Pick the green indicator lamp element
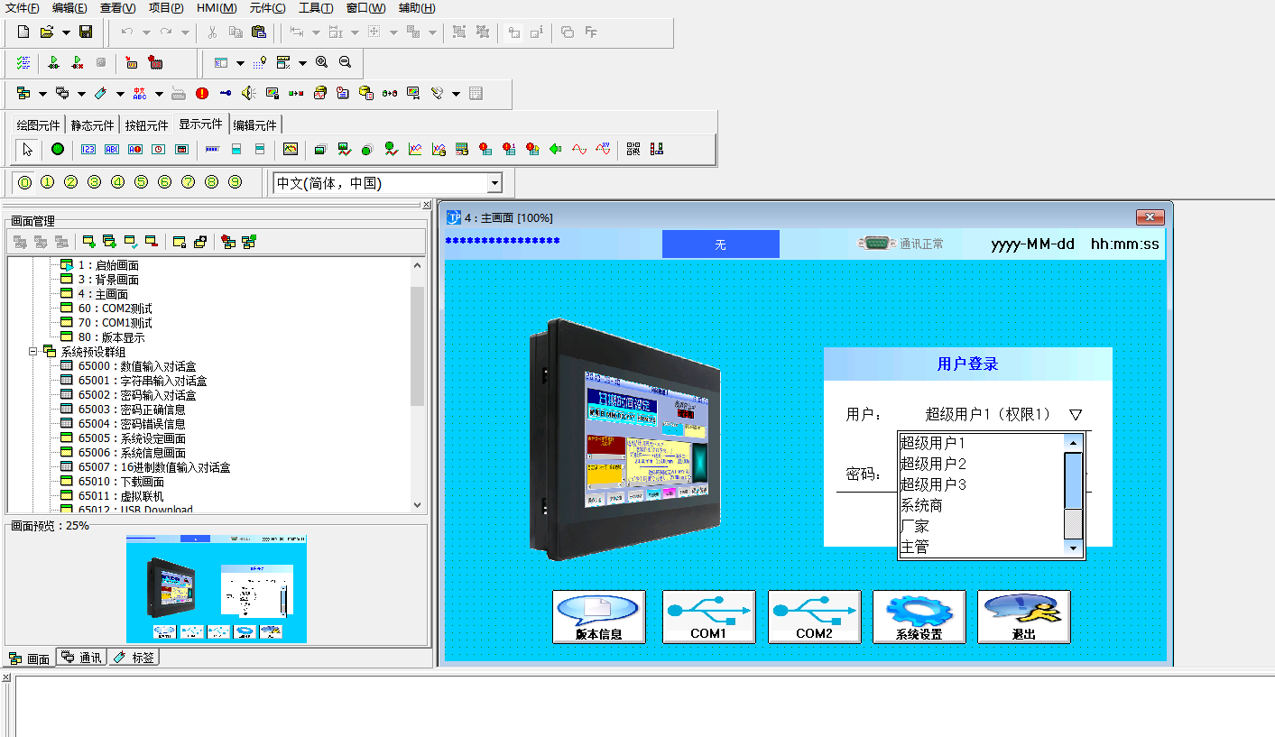The height and width of the screenshot is (737, 1275). (x=58, y=149)
